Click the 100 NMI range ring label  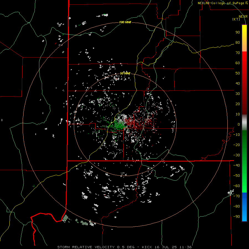125,22
